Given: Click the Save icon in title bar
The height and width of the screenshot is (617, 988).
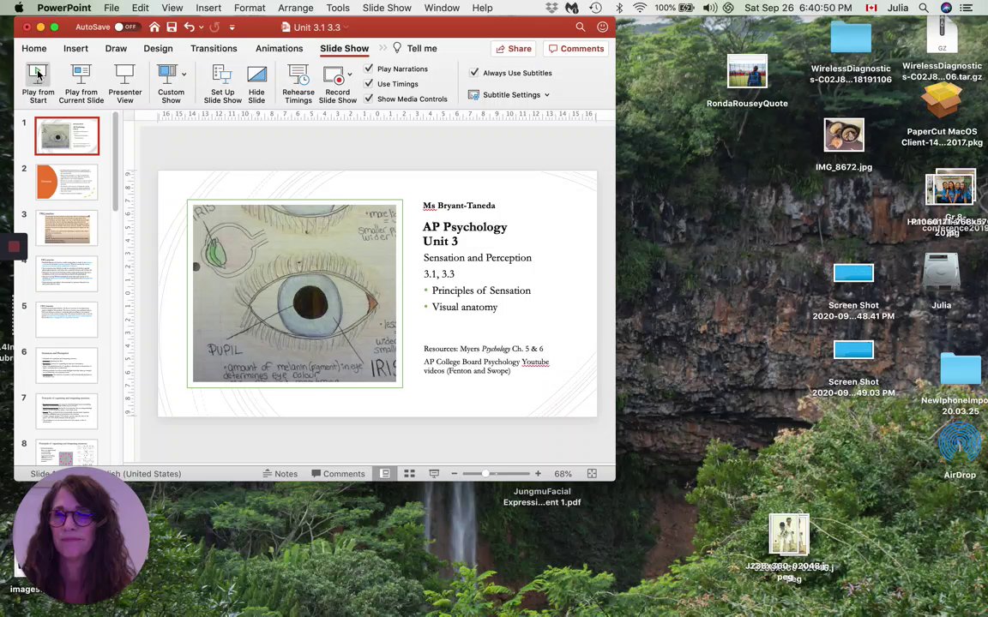Looking at the screenshot, I should click(172, 27).
